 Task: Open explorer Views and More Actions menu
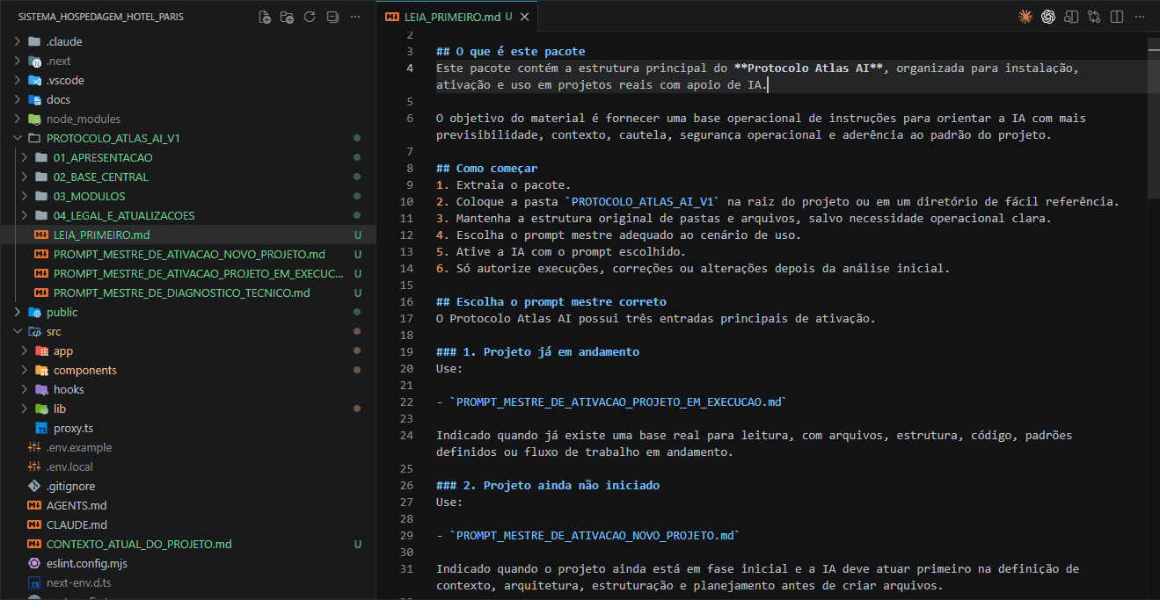click(x=355, y=17)
